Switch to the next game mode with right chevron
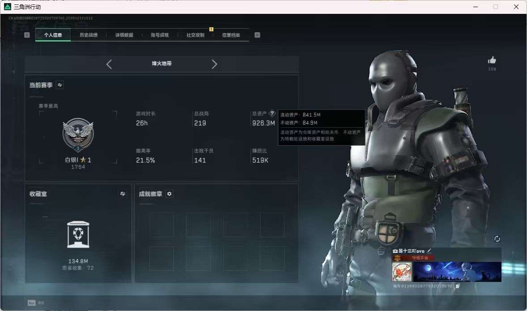The height and width of the screenshot is (311, 527). pyautogui.click(x=214, y=64)
